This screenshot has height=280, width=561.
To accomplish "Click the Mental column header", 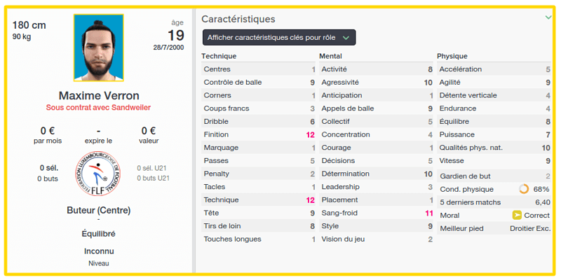I will 330,56.
